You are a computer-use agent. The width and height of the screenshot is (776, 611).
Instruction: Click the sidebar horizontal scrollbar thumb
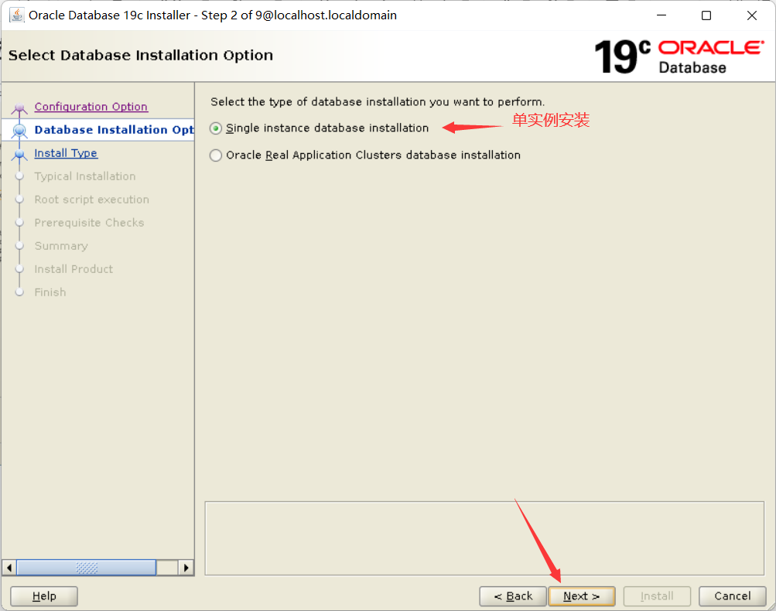pyautogui.click(x=87, y=568)
